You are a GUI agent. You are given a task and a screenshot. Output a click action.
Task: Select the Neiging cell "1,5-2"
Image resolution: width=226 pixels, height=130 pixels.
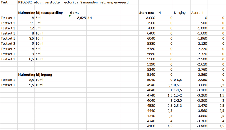click(178, 95)
